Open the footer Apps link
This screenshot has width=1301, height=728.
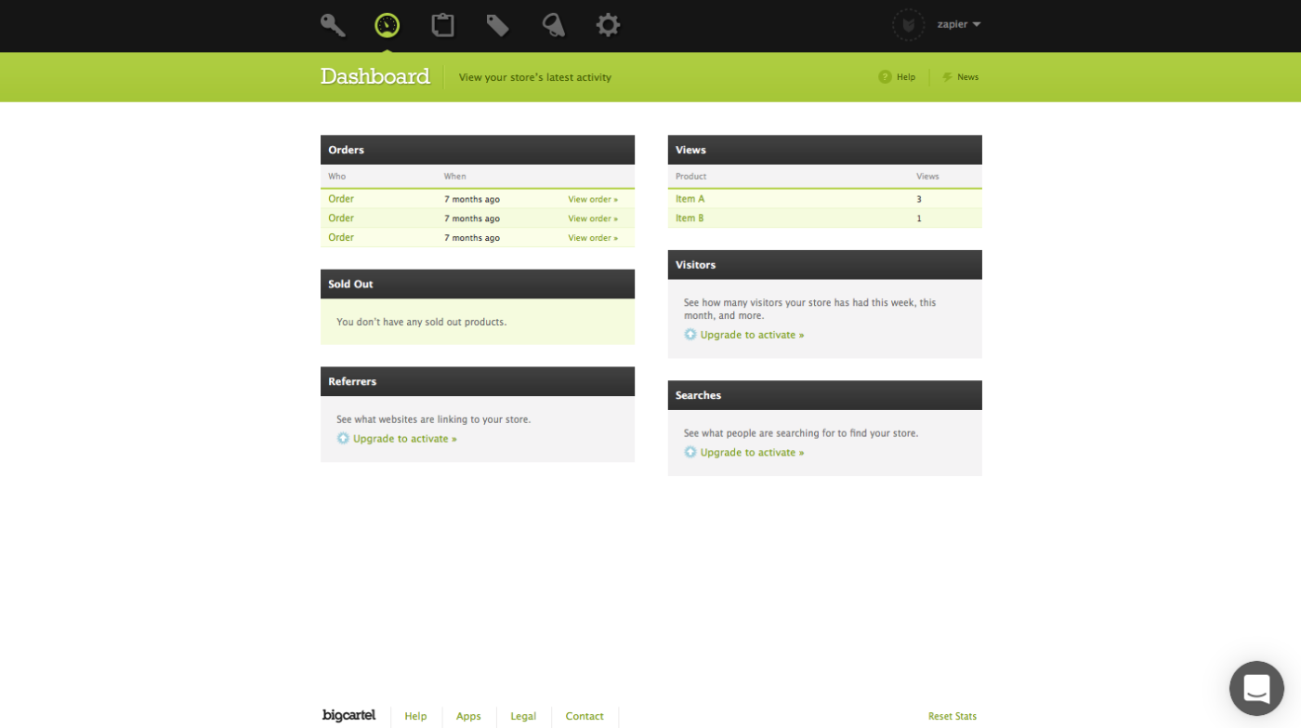pos(468,716)
